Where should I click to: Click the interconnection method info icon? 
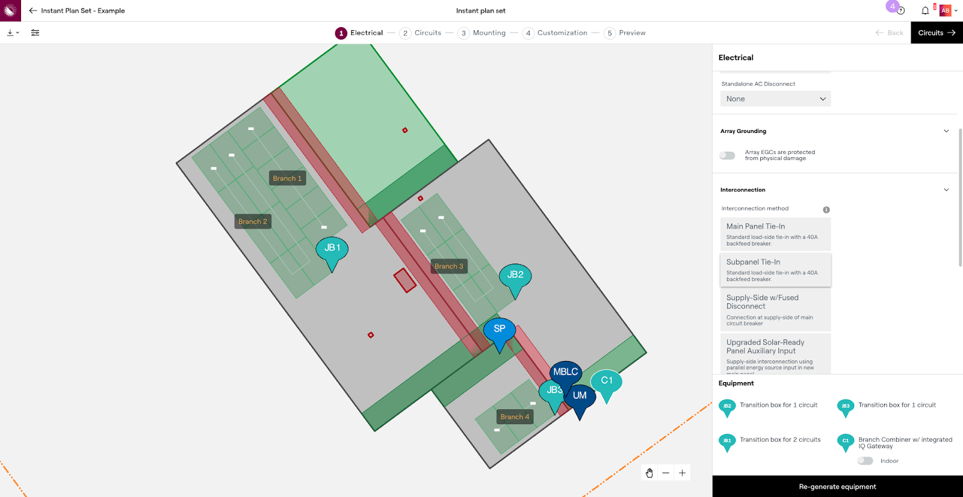[x=826, y=209]
